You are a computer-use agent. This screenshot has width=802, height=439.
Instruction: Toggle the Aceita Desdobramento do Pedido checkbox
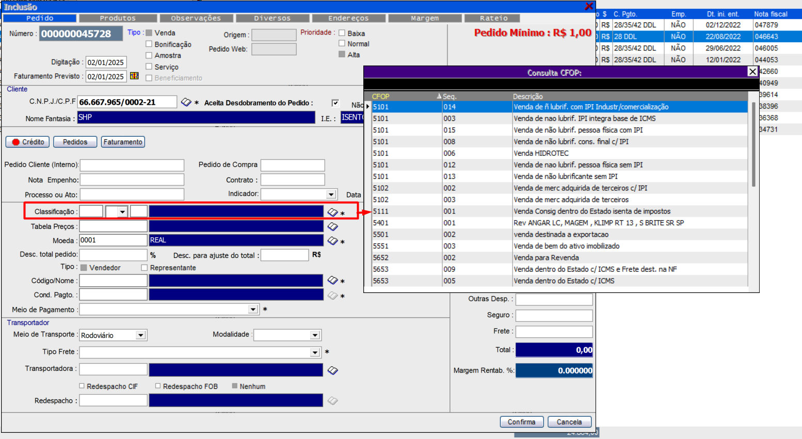[335, 103]
